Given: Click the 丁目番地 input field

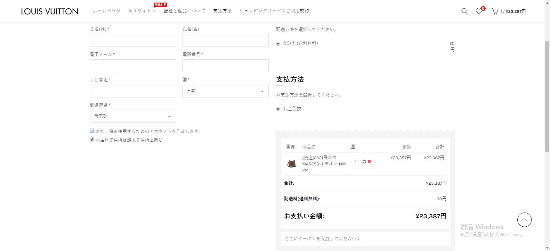Looking at the screenshot, I should pyautogui.click(x=133, y=91).
